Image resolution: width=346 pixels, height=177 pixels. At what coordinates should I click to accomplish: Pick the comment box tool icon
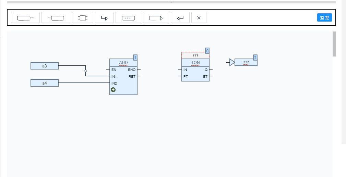tap(129, 18)
